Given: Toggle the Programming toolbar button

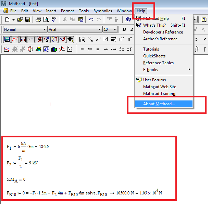Looking at the screenshot, I should [x=54, y=39].
